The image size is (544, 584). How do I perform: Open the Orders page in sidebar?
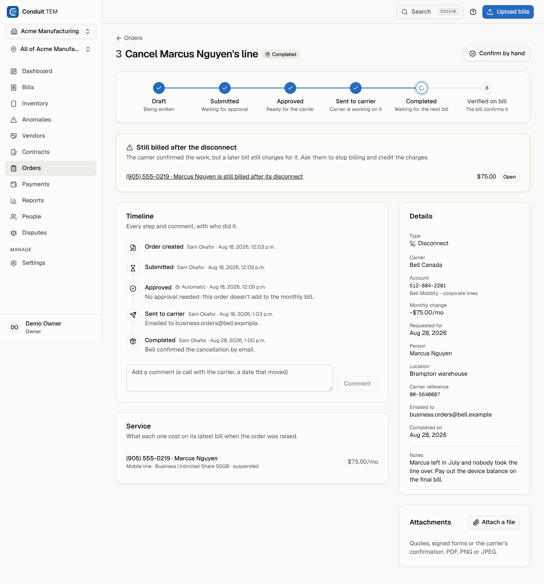click(x=51, y=168)
